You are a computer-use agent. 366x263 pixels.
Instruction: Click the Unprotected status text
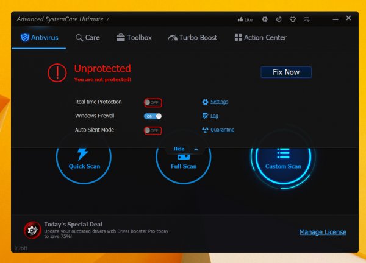pos(102,68)
